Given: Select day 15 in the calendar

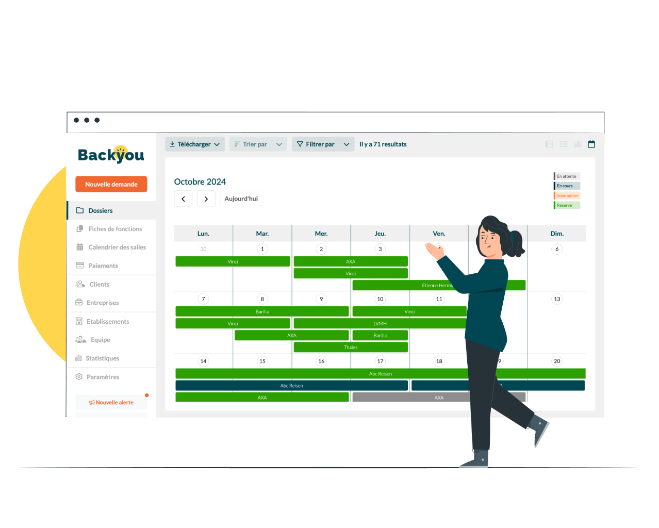Looking at the screenshot, I should (262, 361).
